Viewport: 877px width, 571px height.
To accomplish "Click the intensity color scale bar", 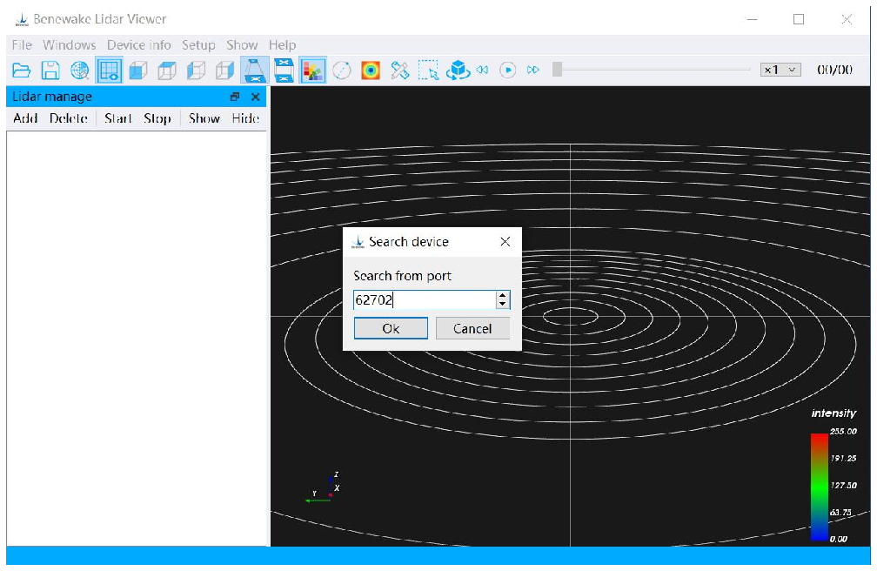I will [x=820, y=487].
